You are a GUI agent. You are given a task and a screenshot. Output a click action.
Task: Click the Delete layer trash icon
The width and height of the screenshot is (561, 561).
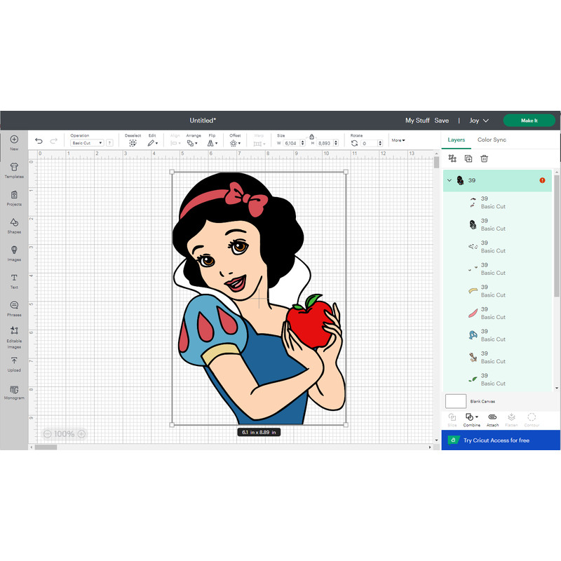coord(485,158)
